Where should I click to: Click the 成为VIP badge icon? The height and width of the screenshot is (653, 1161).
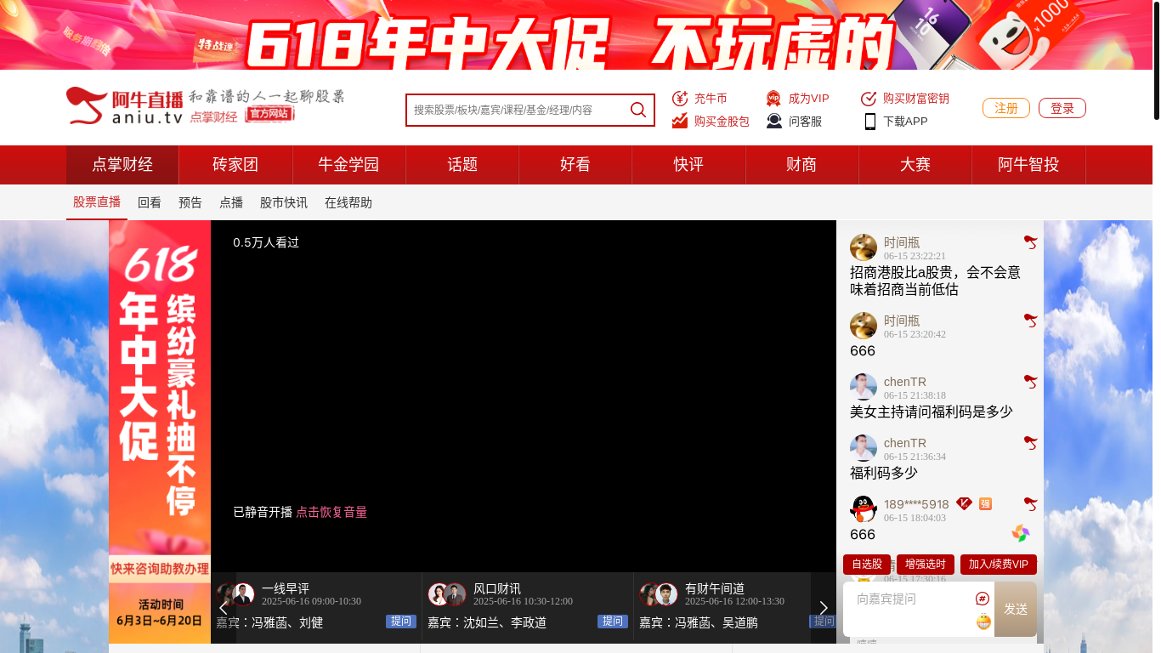(773, 99)
